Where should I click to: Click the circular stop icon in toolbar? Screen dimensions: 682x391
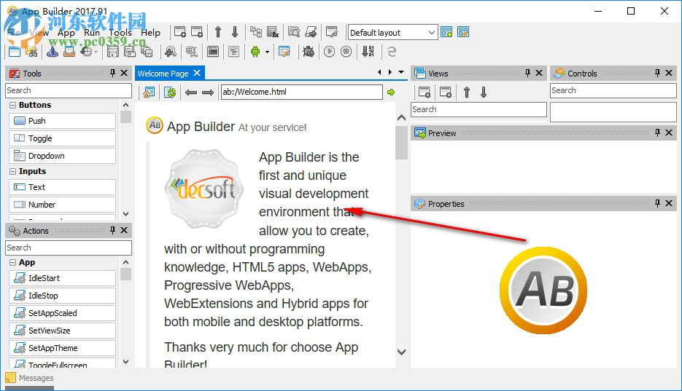click(x=346, y=52)
